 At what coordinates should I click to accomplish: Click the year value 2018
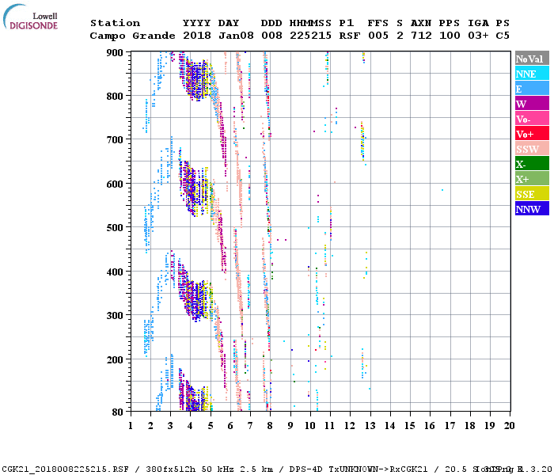coord(197,36)
